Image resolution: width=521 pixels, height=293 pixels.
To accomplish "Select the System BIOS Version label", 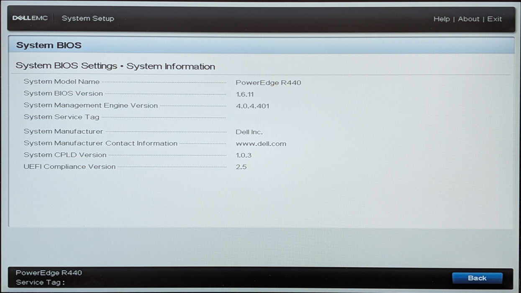I will pos(63,93).
